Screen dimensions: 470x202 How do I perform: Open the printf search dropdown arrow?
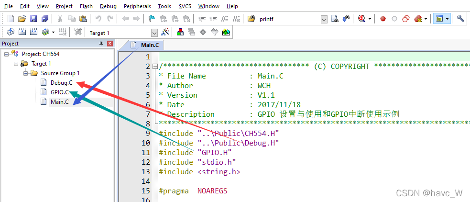point(324,20)
